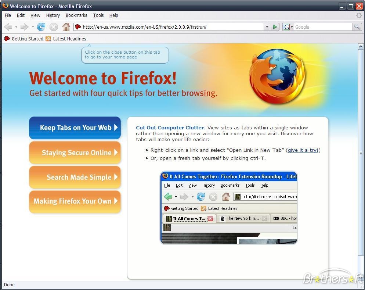Click the Stop loading icon
The width and height of the screenshot is (365, 290).
pyautogui.click(x=54, y=27)
